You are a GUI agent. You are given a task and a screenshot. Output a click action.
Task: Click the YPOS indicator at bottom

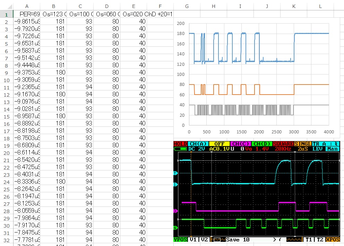click(x=180, y=240)
